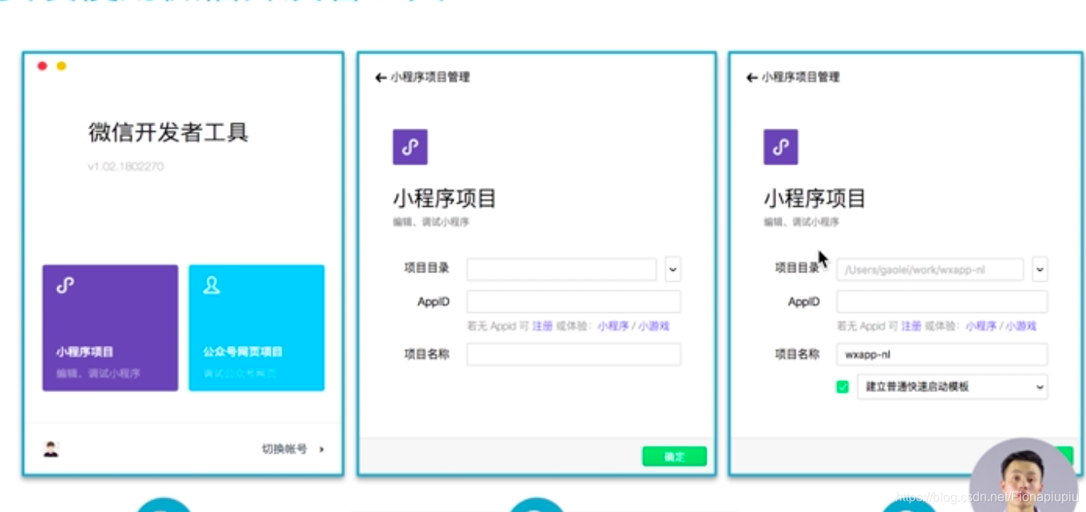
Task: Click the 项目名称 field in middle window
Action: (573, 354)
